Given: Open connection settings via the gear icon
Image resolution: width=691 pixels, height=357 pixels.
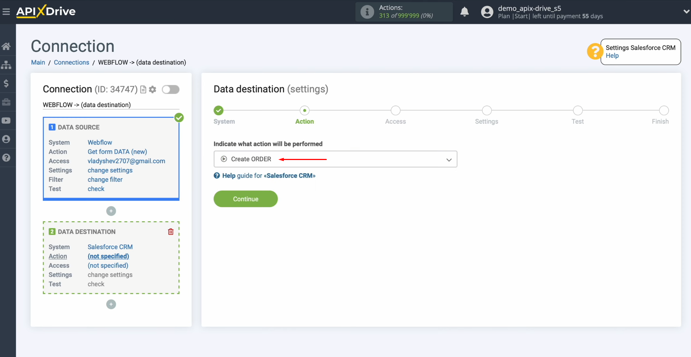Looking at the screenshot, I should [152, 89].
